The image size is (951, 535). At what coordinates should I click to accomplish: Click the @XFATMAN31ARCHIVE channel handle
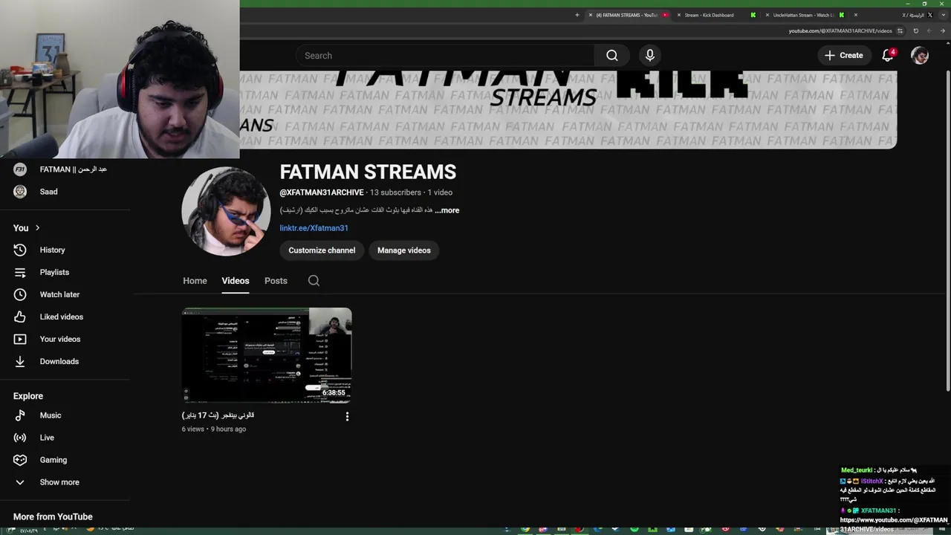tap(322, 192)
